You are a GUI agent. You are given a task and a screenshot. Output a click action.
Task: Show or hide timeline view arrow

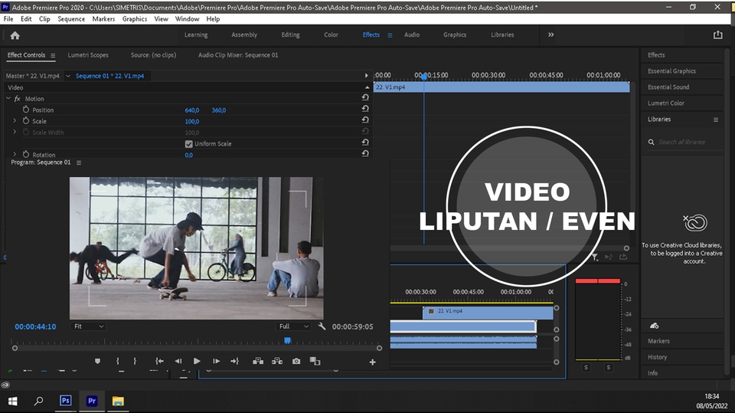click(366, 76)
